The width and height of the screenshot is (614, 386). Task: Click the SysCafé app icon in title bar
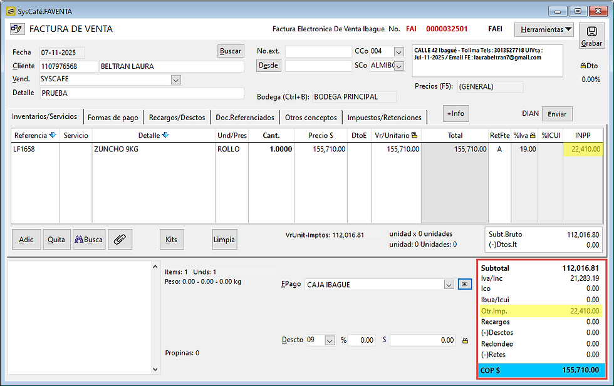pyautogui.click(x=11, y=11)
